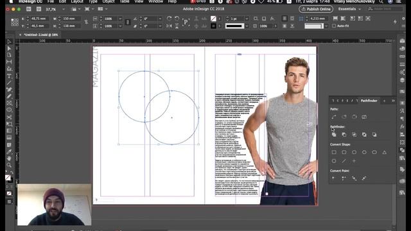The image size is (411, 231).
Task: Select the Page tool
Action: coord(9,55)
